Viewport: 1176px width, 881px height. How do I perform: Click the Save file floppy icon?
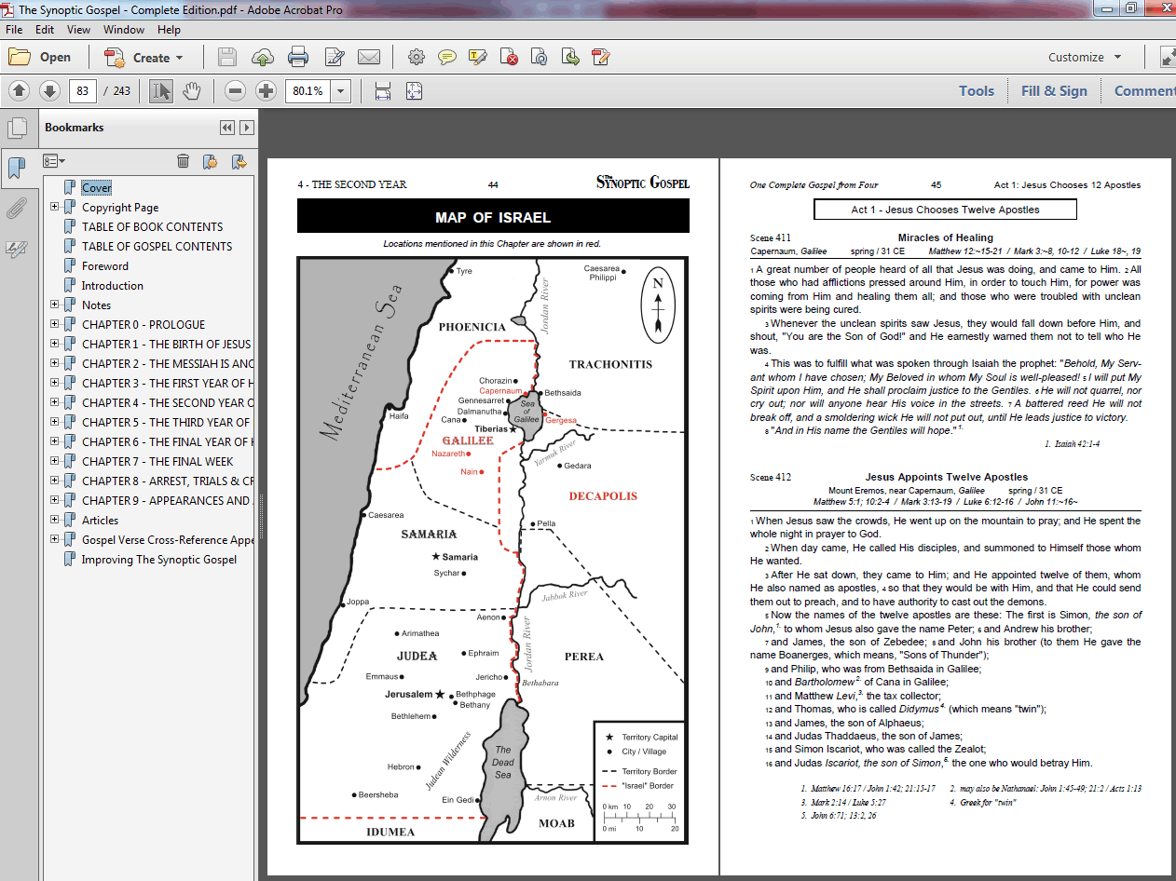pyautogui.click(x=227, y=57)
